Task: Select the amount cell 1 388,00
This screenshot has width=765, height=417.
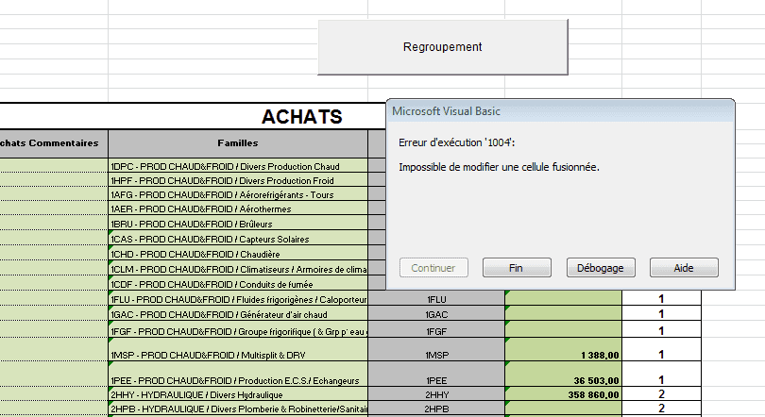Action: pyautogui.click(x=564, y=350)
